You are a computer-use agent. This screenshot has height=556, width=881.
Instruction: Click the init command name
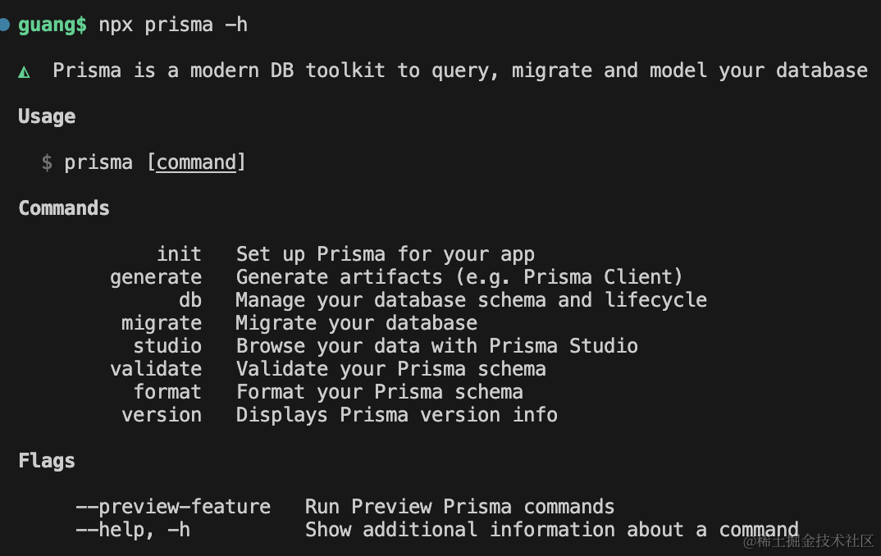tap(179, 254)
